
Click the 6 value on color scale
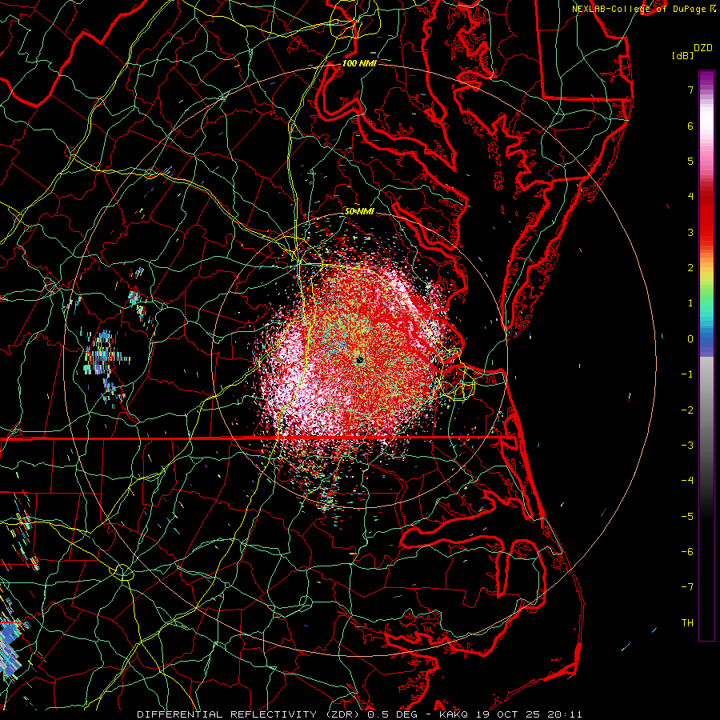pos(690,126)
